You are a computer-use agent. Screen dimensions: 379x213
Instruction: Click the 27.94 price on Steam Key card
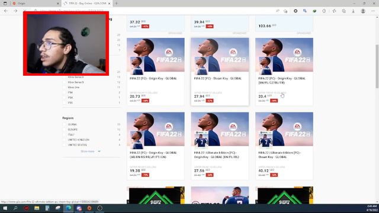199,96
